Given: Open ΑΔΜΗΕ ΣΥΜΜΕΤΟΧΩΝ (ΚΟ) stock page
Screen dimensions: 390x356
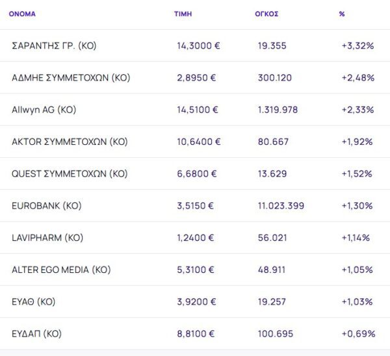Looking at the screenshot, I should [x=71, y=78].
